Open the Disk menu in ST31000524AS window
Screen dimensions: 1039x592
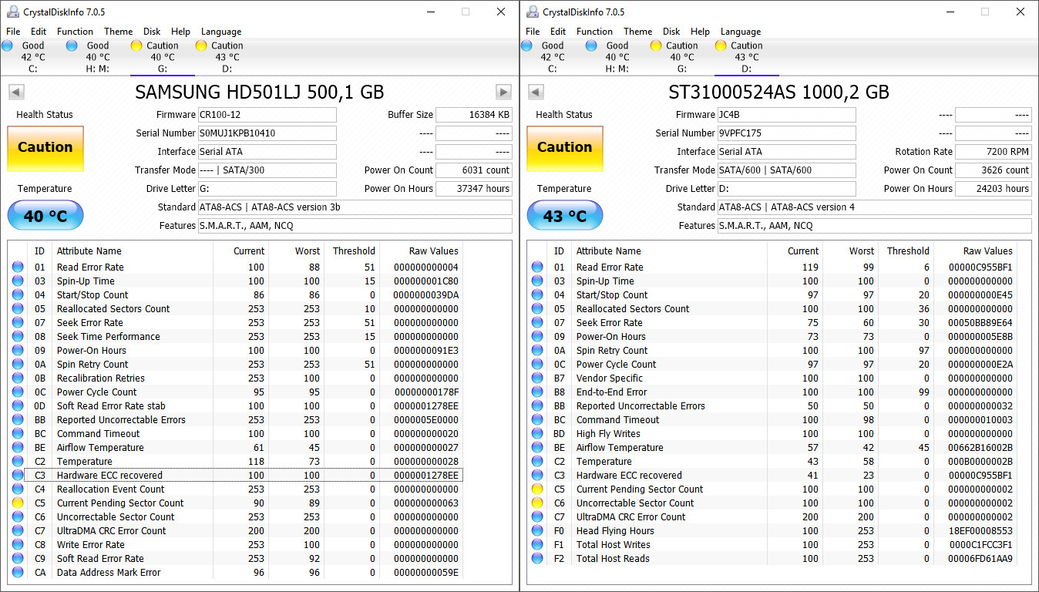pos(671,32)
